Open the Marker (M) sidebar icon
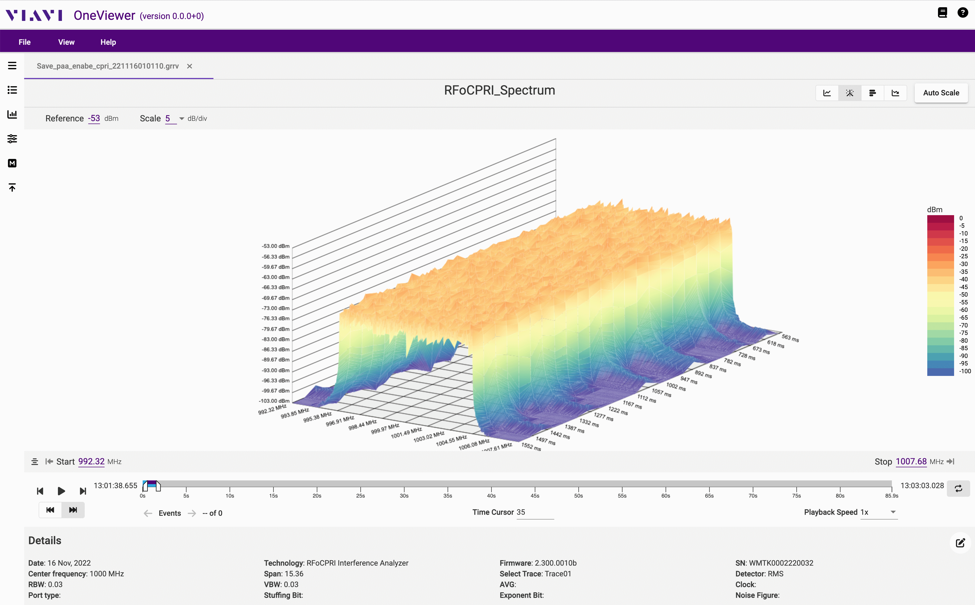Viewport: 975px width, 605px height. [x=12, y=163]
